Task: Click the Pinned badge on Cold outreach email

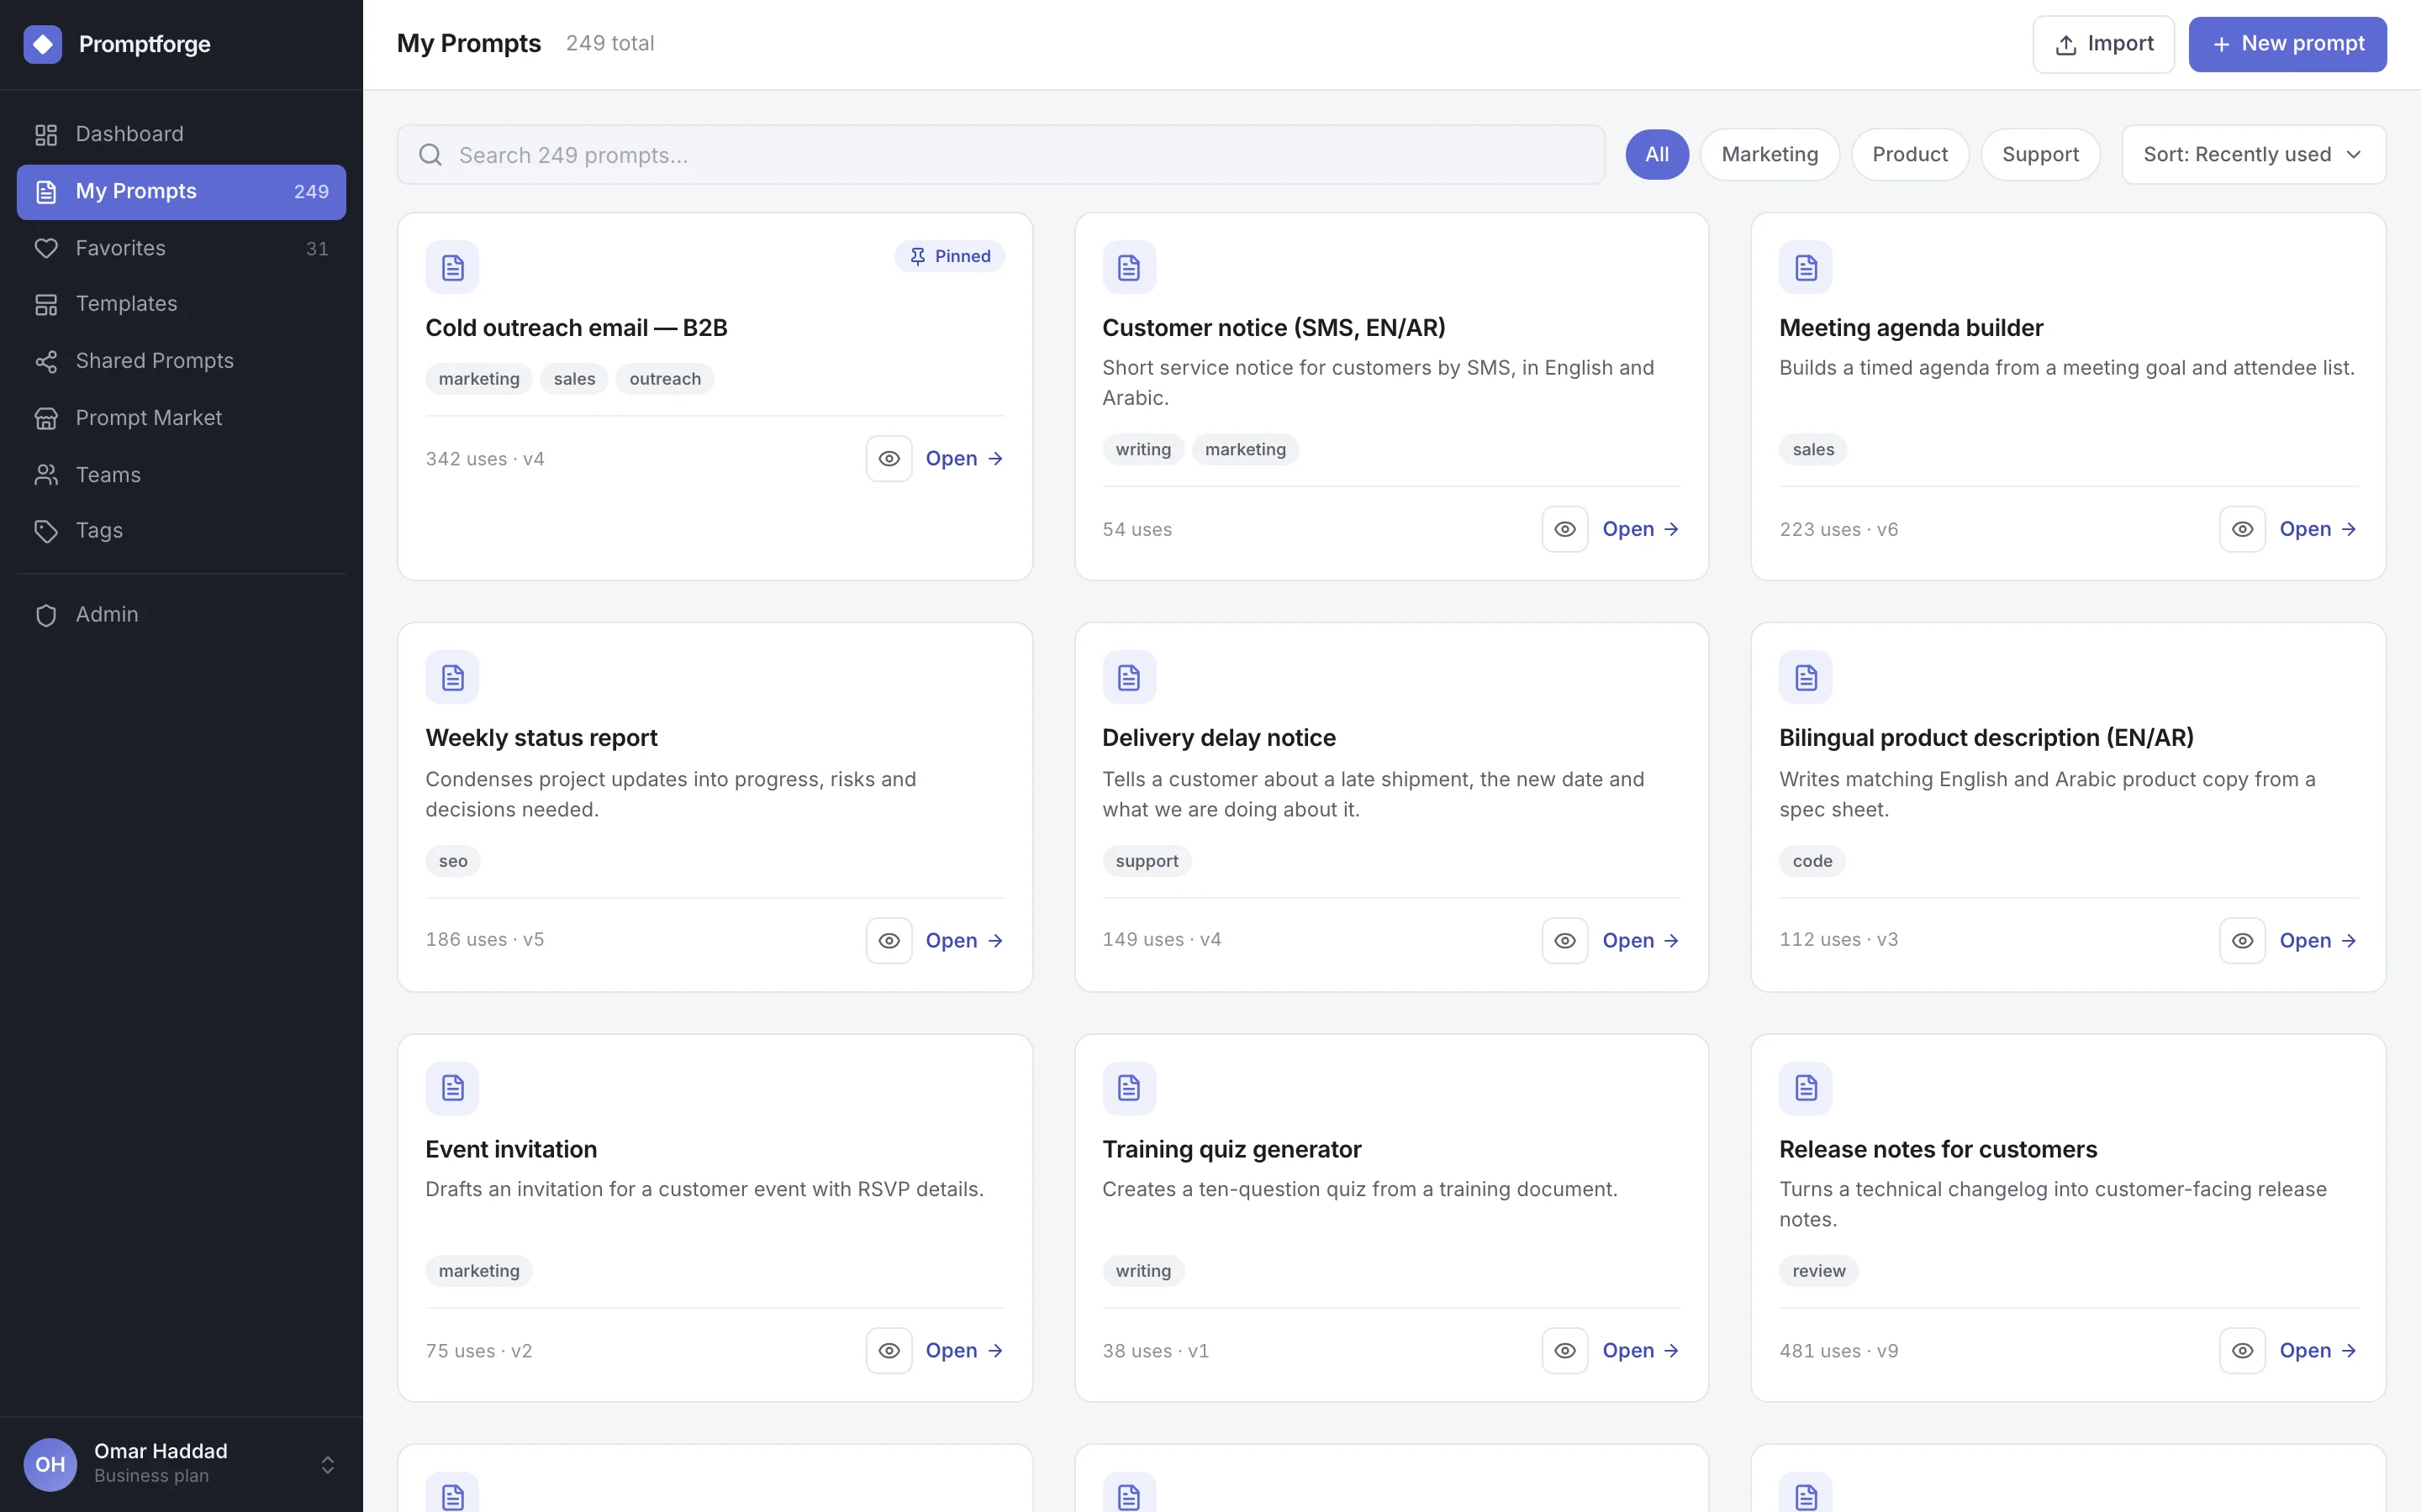Action: point(948,257)
